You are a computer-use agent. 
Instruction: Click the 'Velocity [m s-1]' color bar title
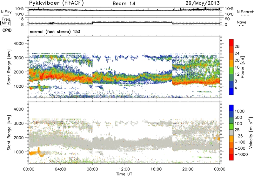point(251,132)
